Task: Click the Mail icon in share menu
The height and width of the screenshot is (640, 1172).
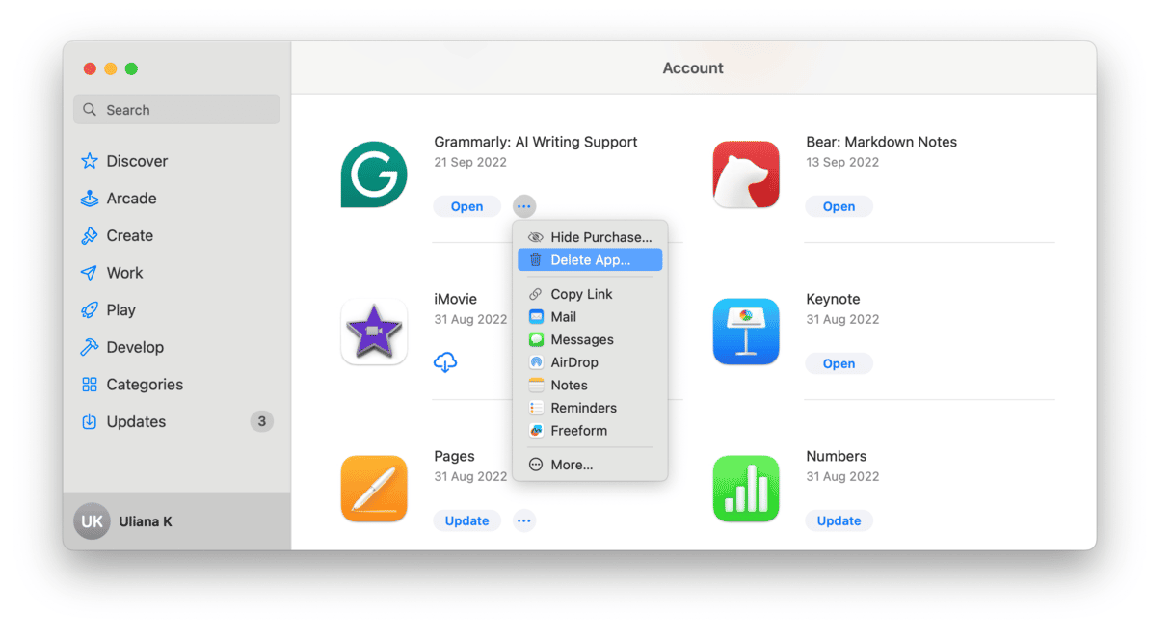Action: pyautogui.click(x=536, y=317)
